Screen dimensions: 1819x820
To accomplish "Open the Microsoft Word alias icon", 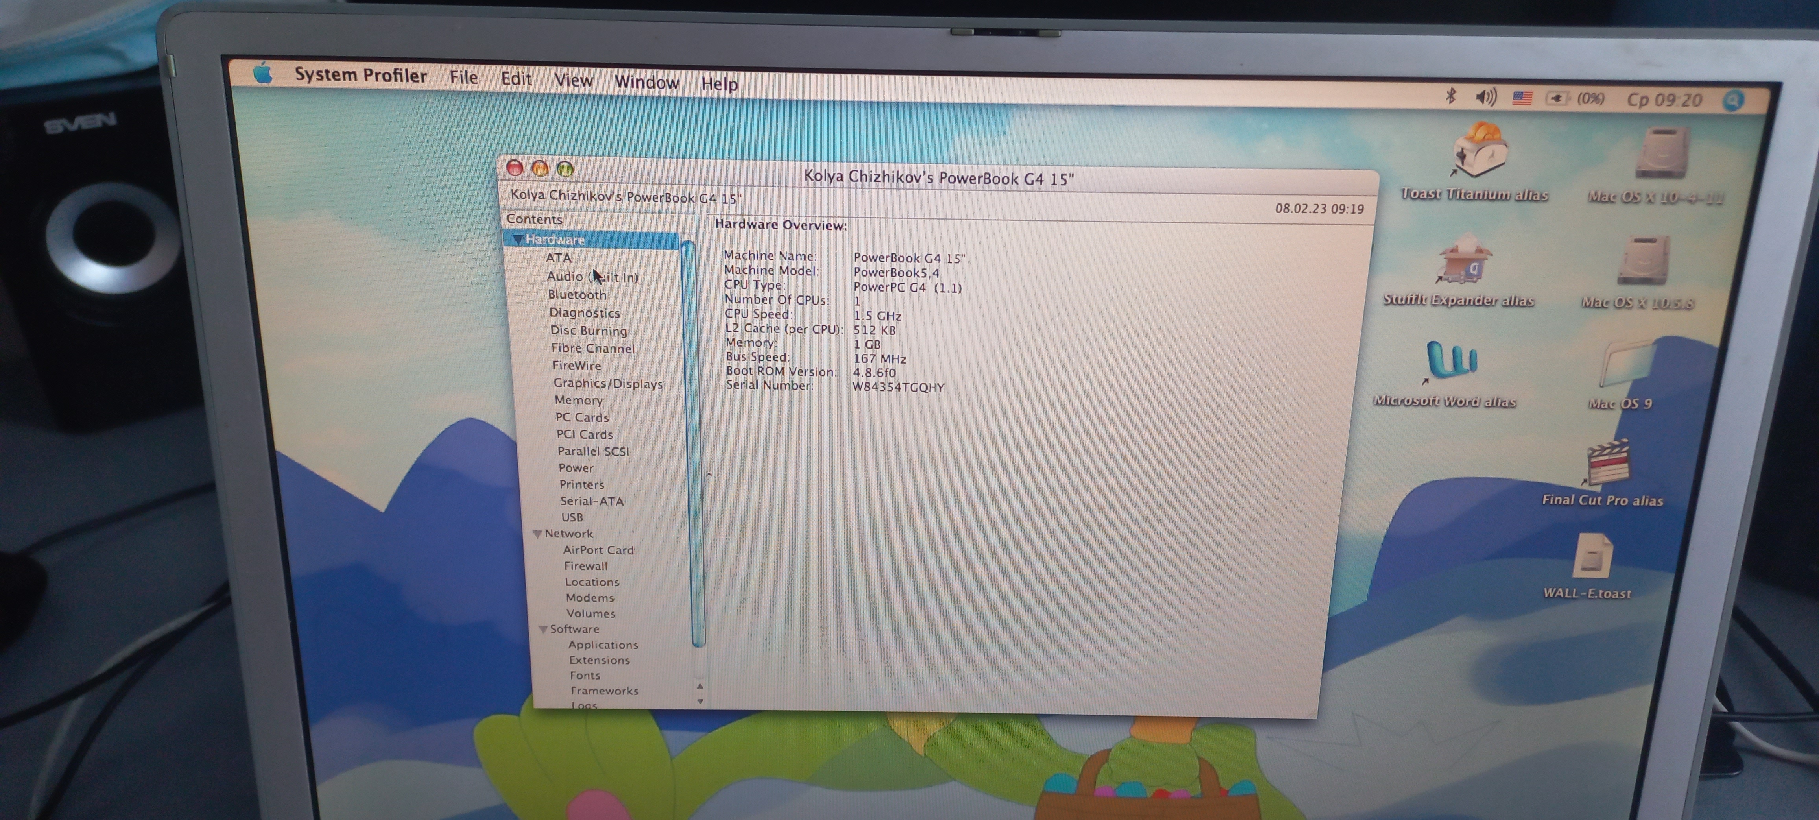I will point(1451,360).
